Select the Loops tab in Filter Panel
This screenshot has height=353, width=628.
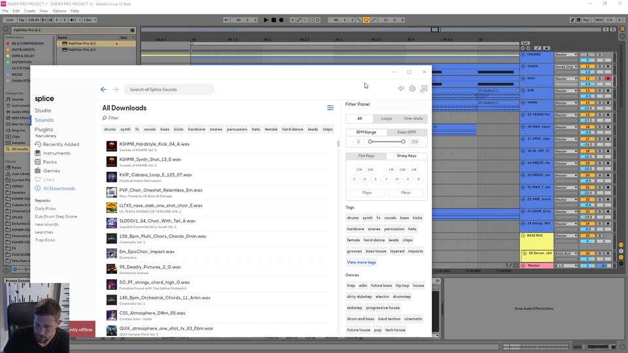[387, 118]
